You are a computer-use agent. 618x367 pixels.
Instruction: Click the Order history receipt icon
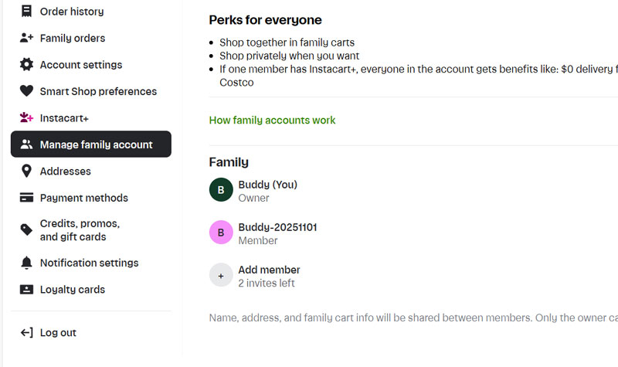[x=26, y=12]
